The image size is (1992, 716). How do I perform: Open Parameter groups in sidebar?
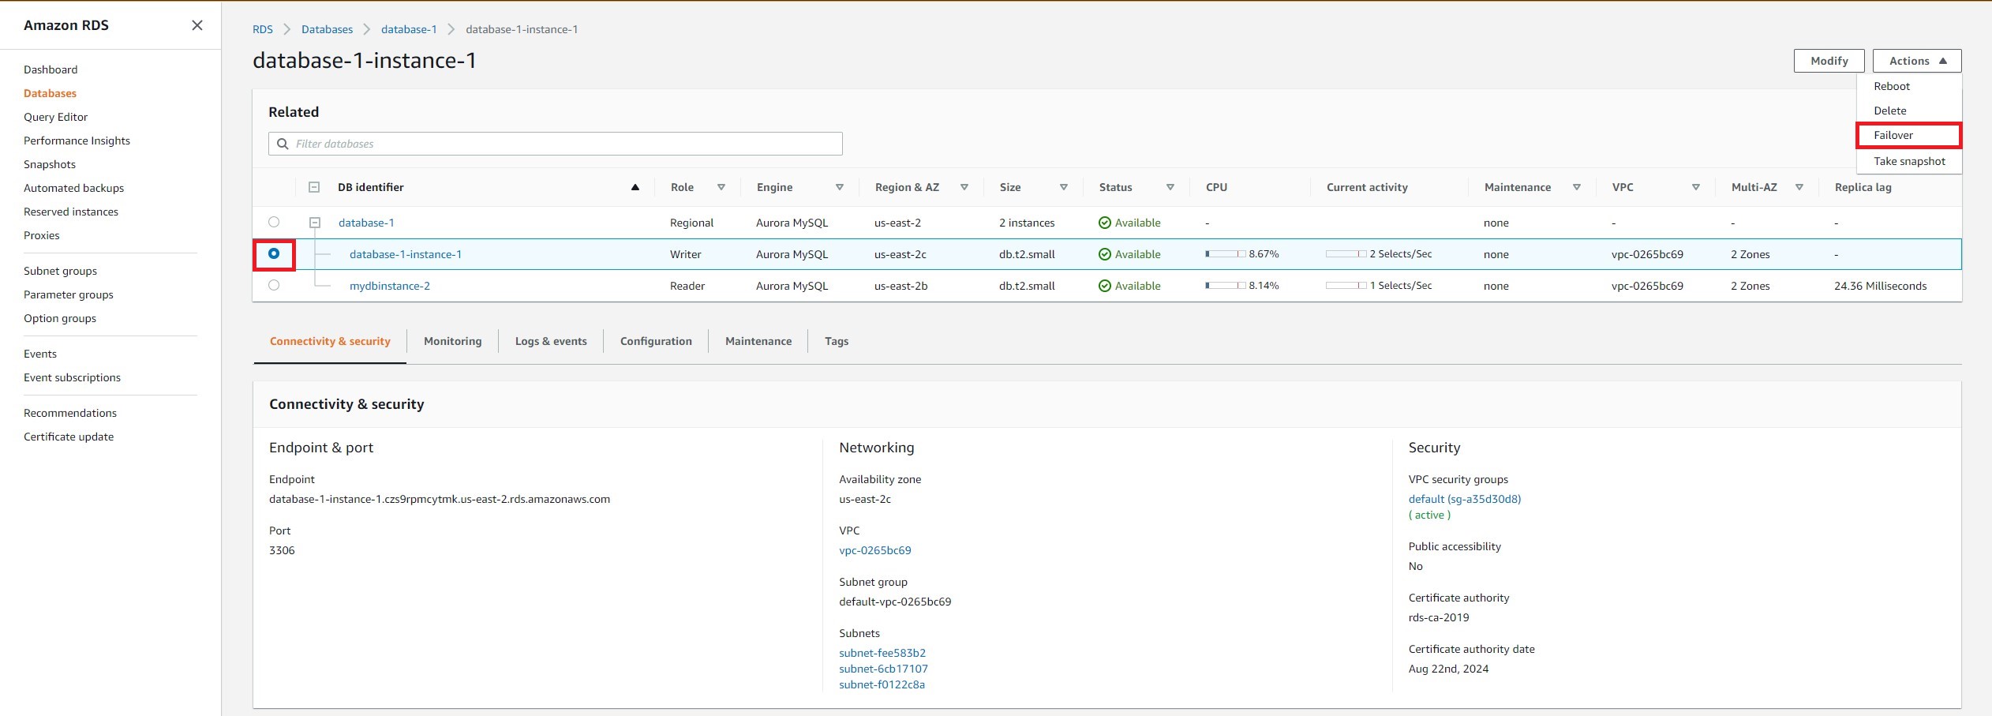[69, 294]
